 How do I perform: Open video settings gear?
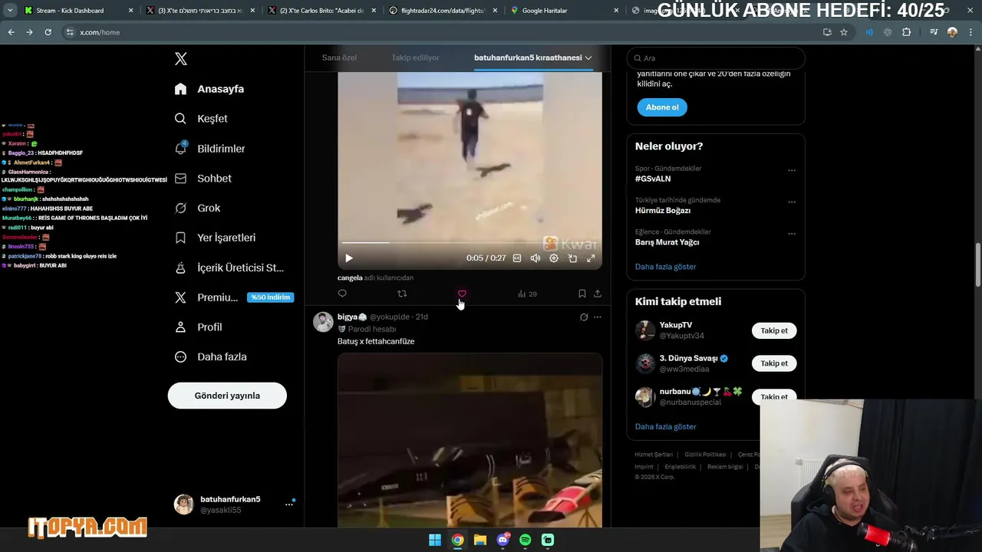(554, 258)
